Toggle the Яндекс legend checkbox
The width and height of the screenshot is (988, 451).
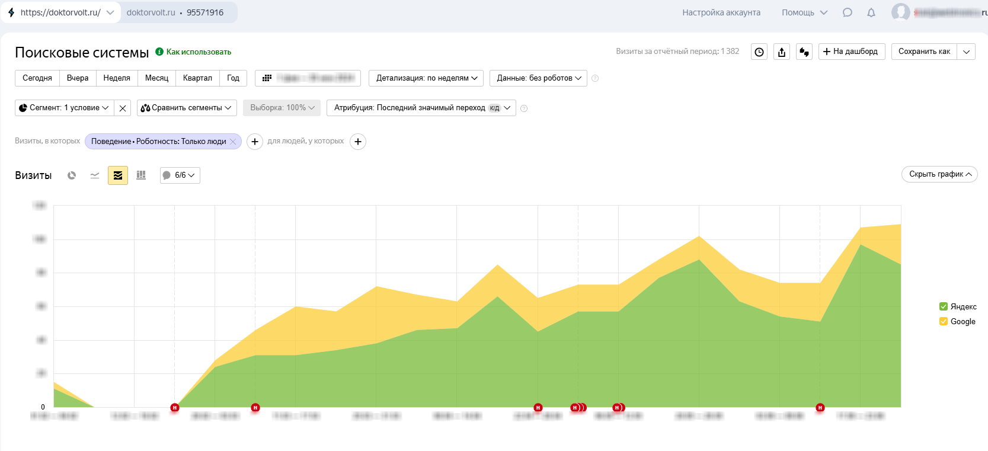tap(944, 306)
